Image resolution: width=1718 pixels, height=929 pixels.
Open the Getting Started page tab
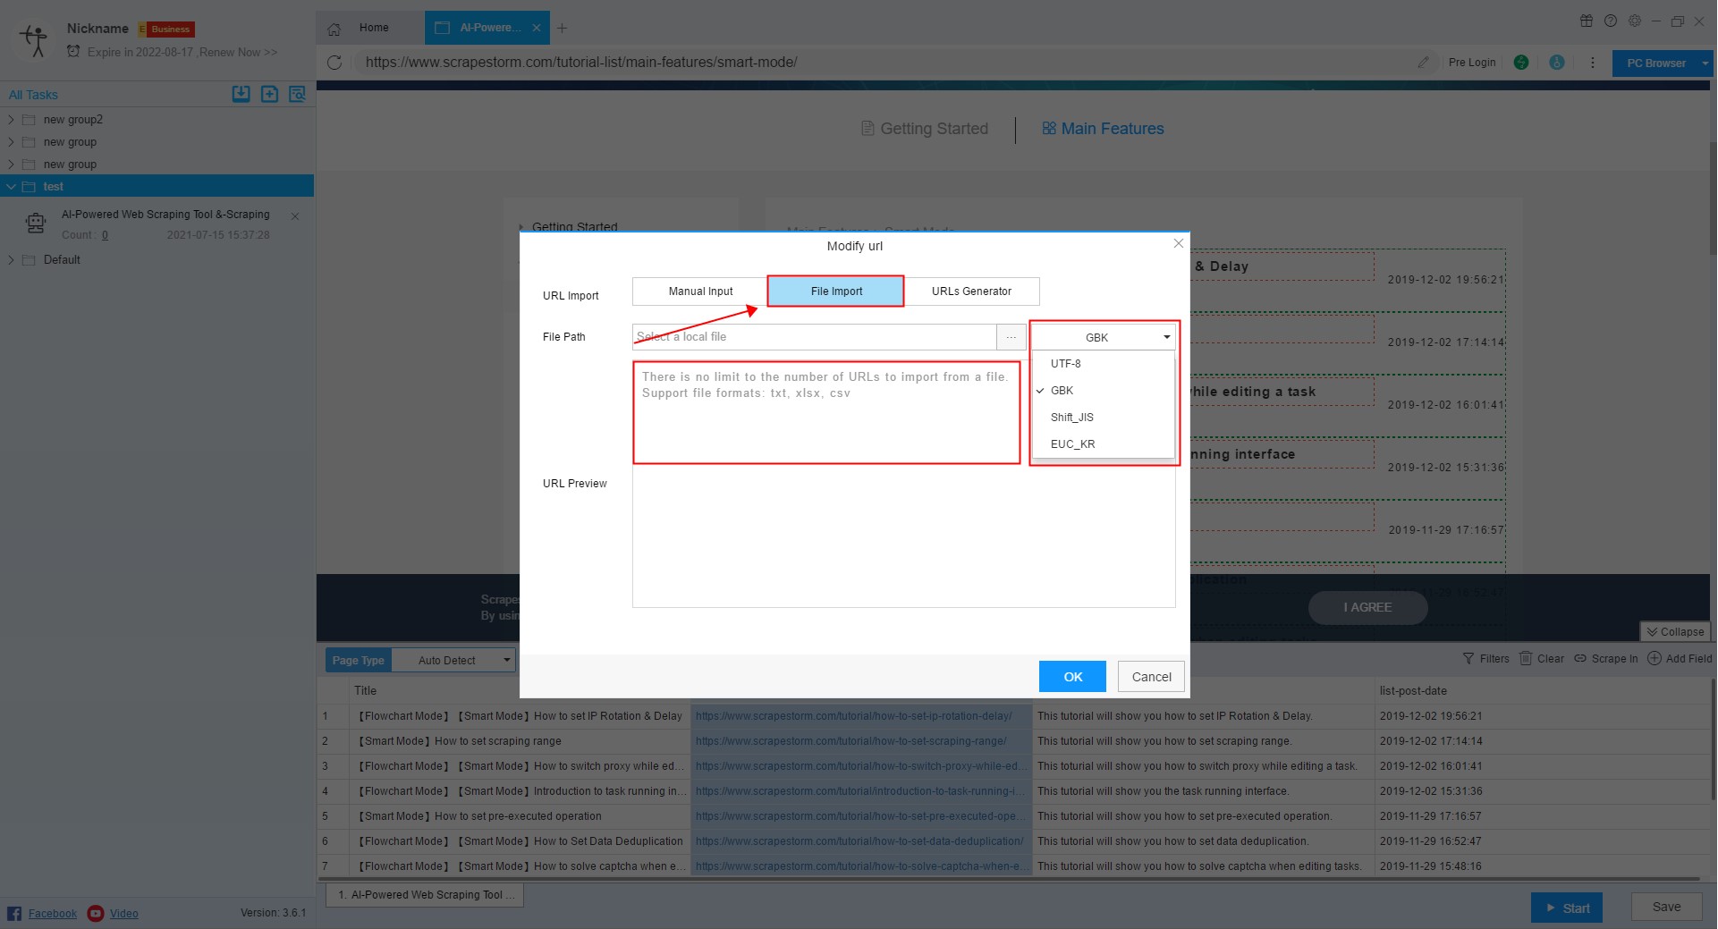(x=925, y=129)
